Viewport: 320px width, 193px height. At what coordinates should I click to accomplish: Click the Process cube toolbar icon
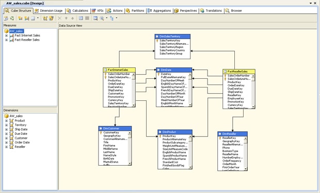tap(6, 19)
